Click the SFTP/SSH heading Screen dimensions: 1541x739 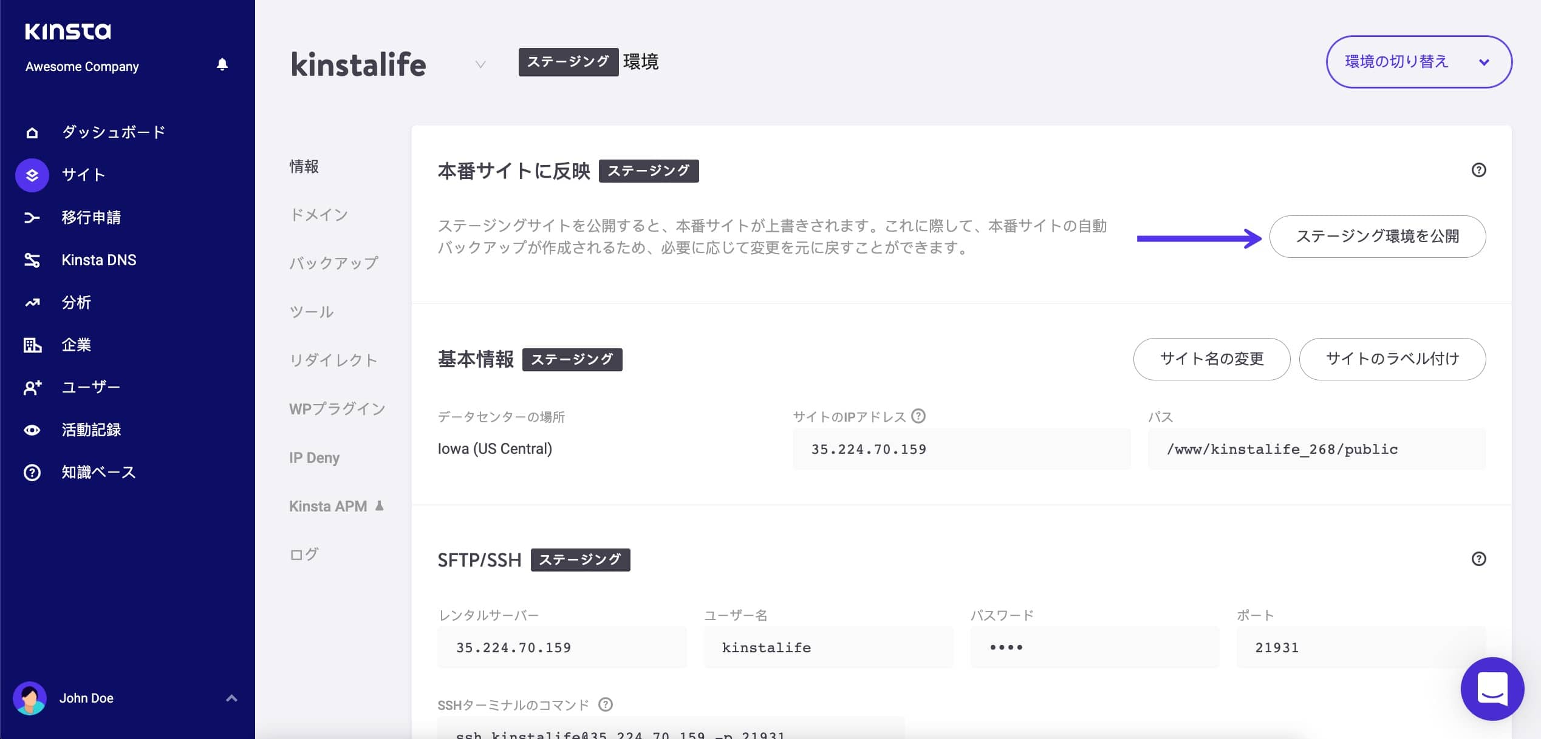pyautogui.click(x=479, y=559)
